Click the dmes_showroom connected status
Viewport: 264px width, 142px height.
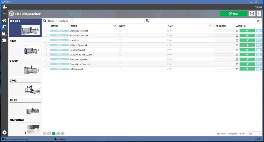click(15, 139)
